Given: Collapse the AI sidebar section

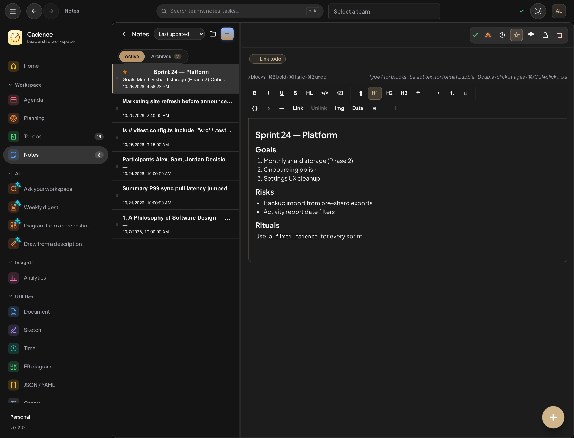Looking at the screenshot, I should (x=14, y=174).
